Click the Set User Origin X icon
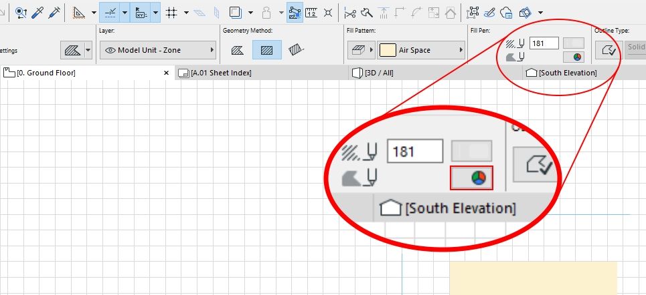This screenshot has width=646, height=295. tap(328, 13)
